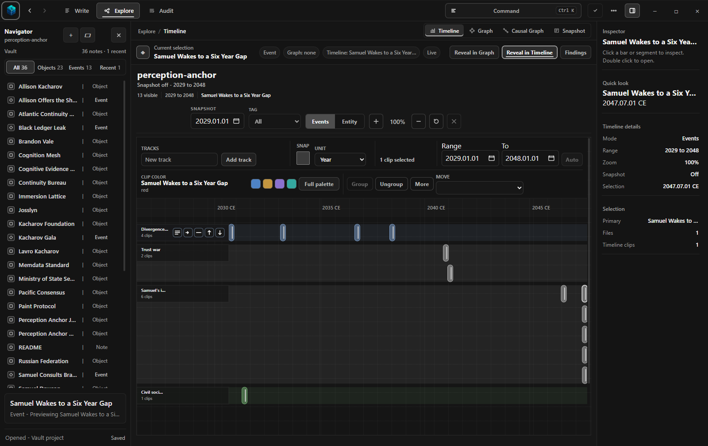Add a new note with the Navigator plus
This screenshot has height=446, width=708.
(x=71, y=35)
